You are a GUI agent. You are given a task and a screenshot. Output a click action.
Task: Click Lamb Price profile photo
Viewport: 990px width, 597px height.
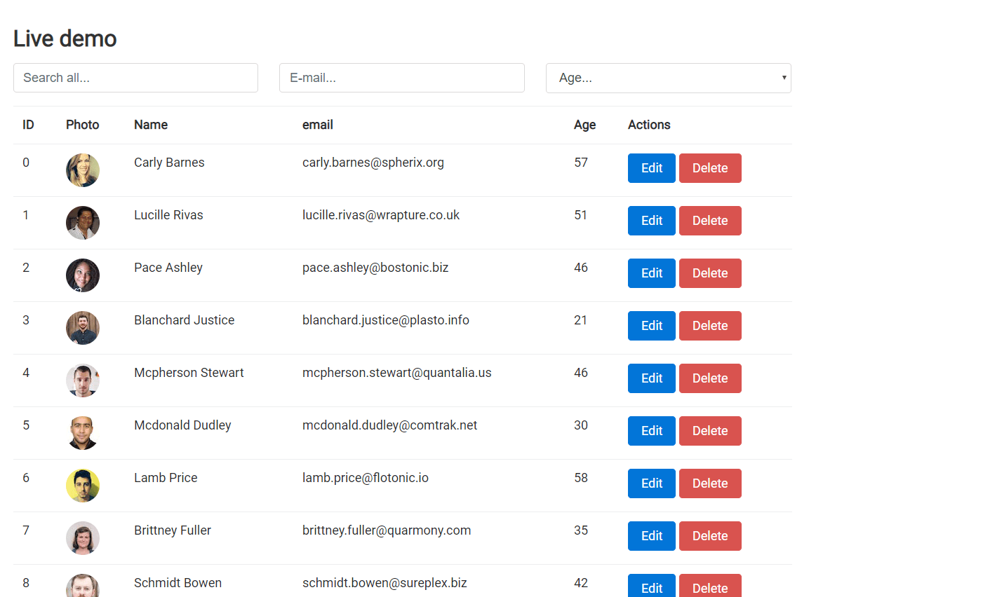coord(83,486)
